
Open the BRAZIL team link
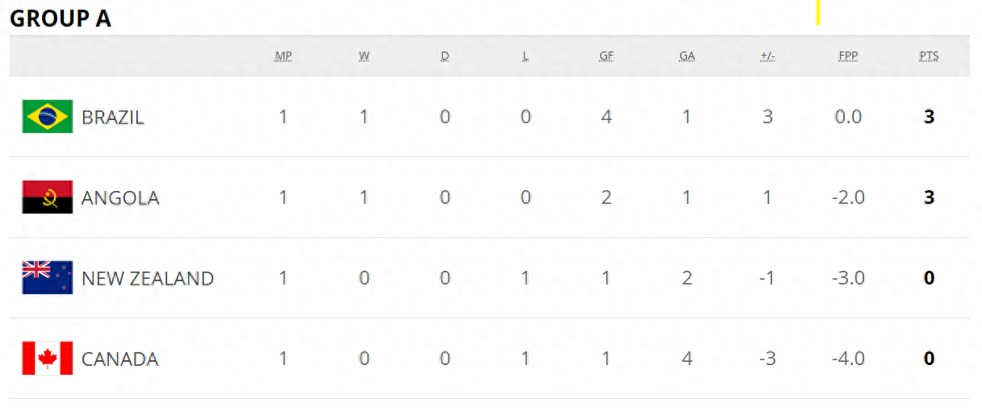click(113, 118)
